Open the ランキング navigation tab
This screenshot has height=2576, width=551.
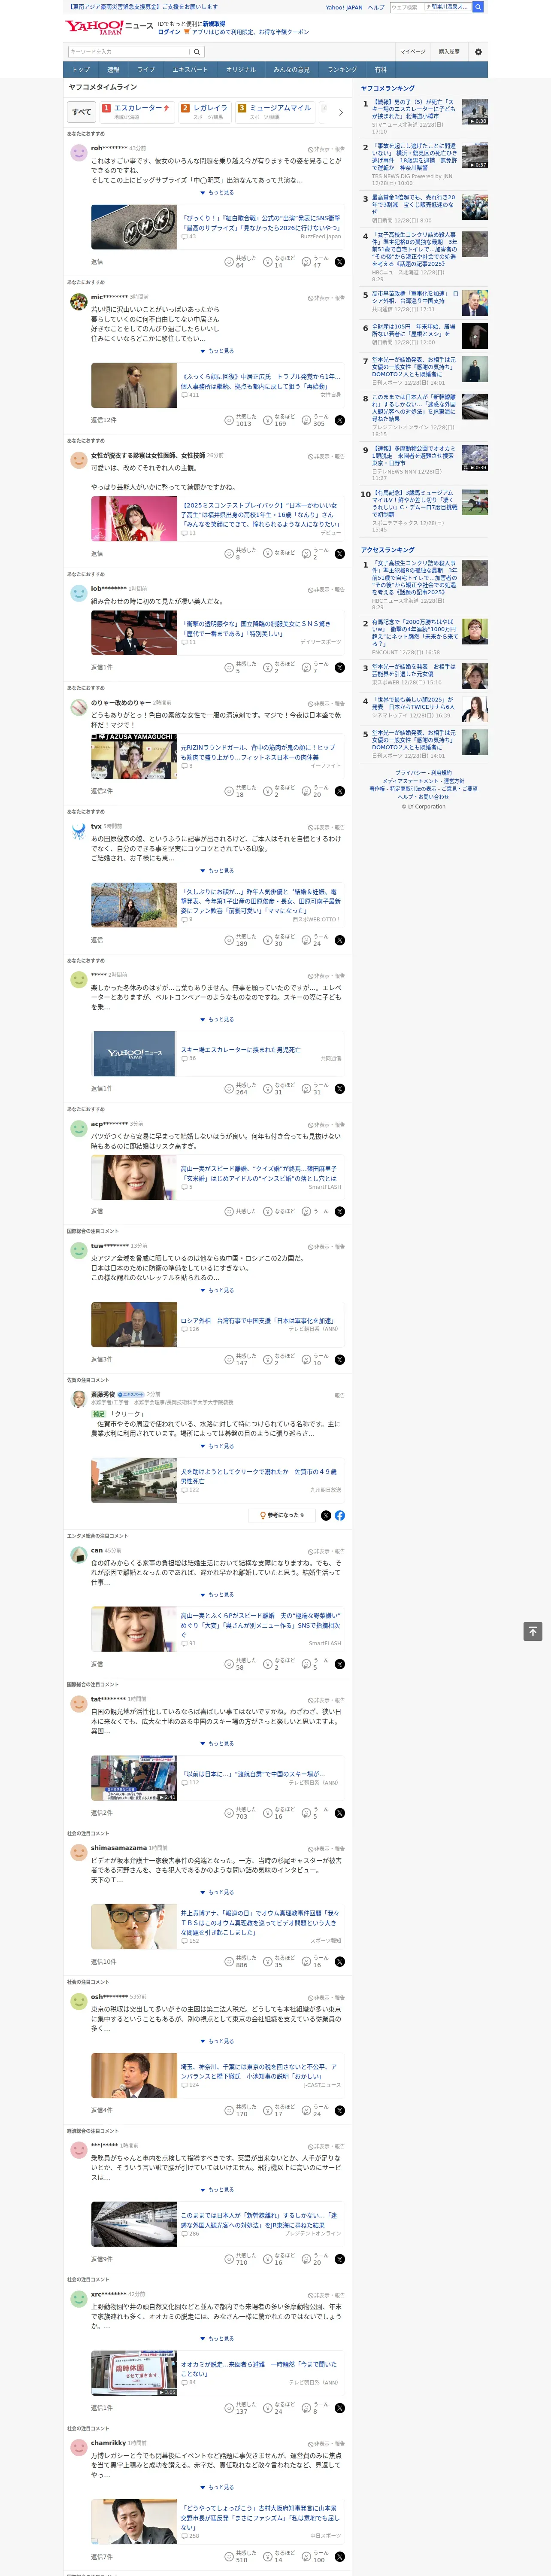pos(342,70)
